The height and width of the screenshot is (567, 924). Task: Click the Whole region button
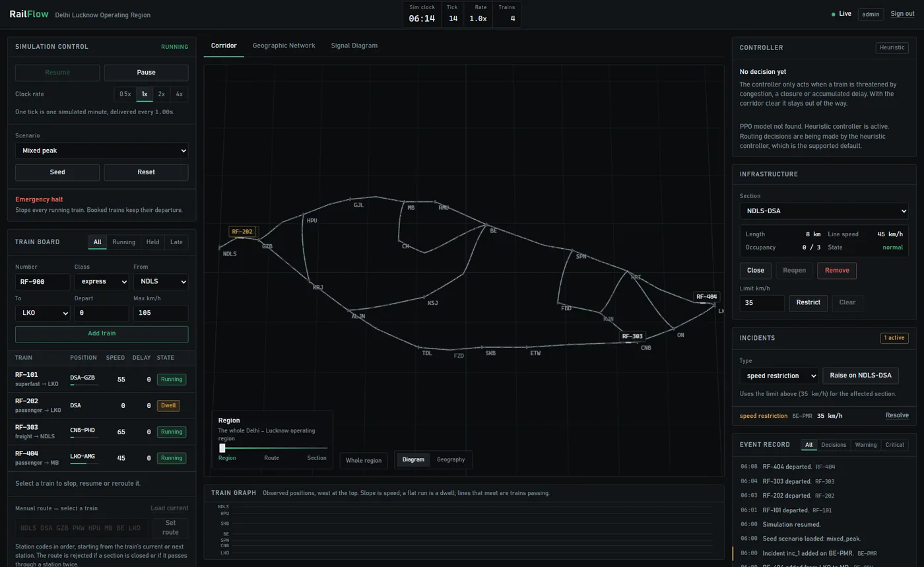coord(364,461)
